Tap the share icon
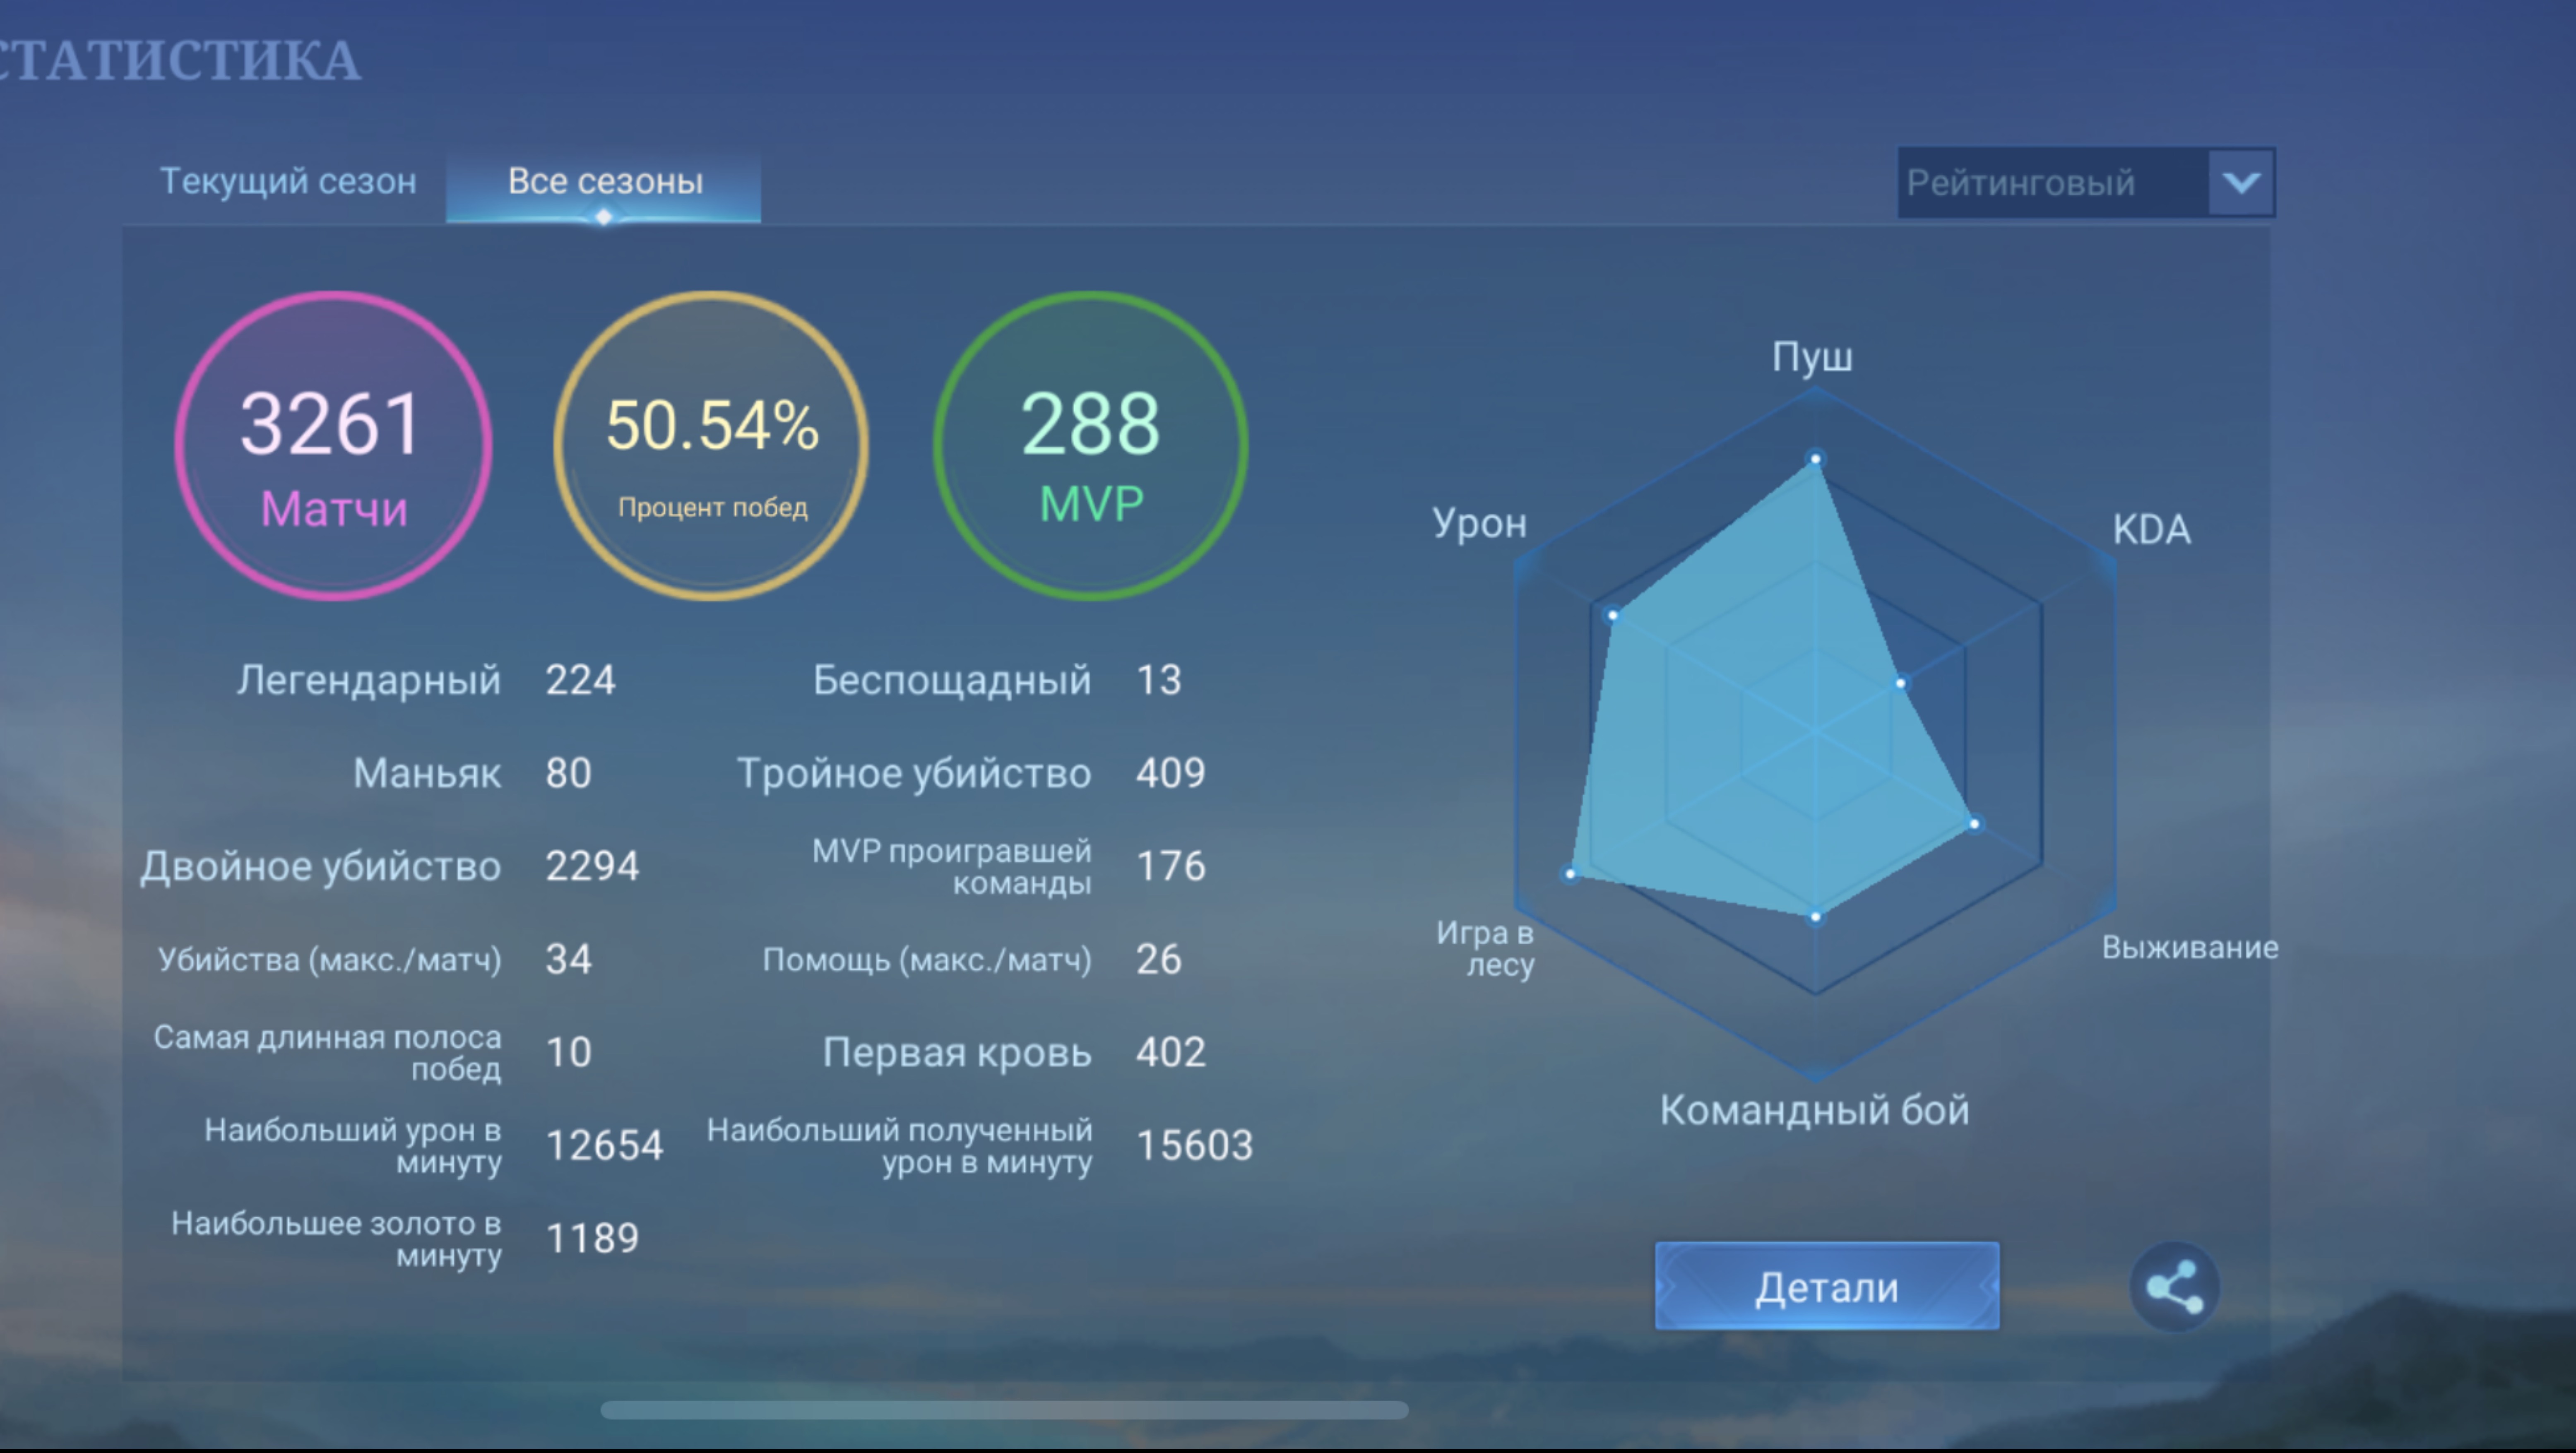This screenshot has width=2576, height=1453. (2174, 1286)
